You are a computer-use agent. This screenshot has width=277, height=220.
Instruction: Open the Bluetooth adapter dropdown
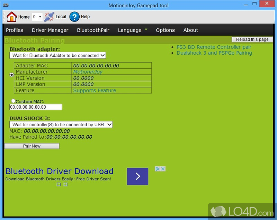pos(57,55)
